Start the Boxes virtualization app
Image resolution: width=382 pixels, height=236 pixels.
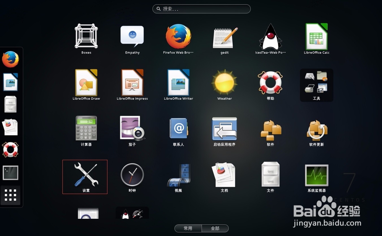coord(86,36)
